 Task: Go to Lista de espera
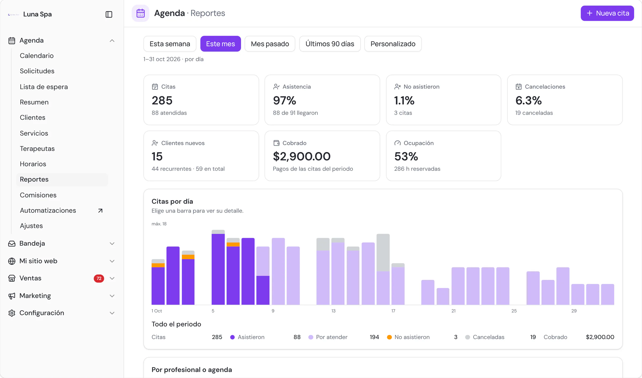[44, 87]
